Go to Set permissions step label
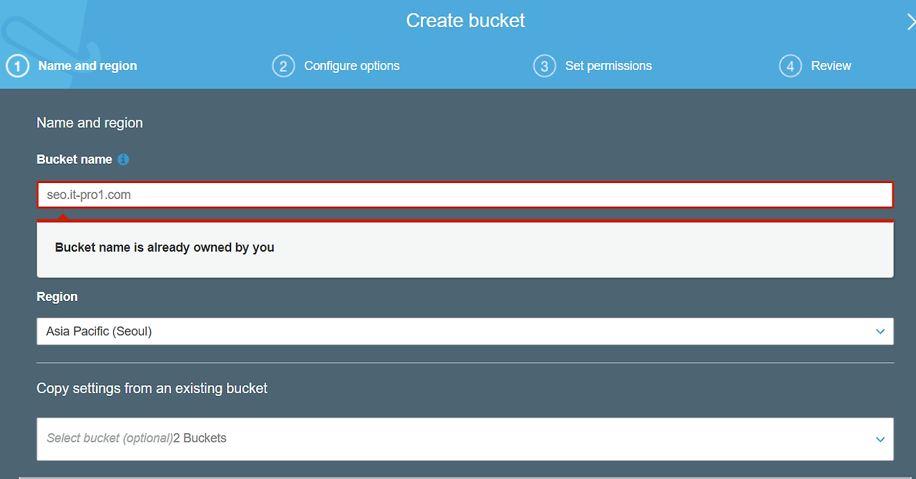The width and height of the screenshot is (916, 479). click(x=608, y=66)
